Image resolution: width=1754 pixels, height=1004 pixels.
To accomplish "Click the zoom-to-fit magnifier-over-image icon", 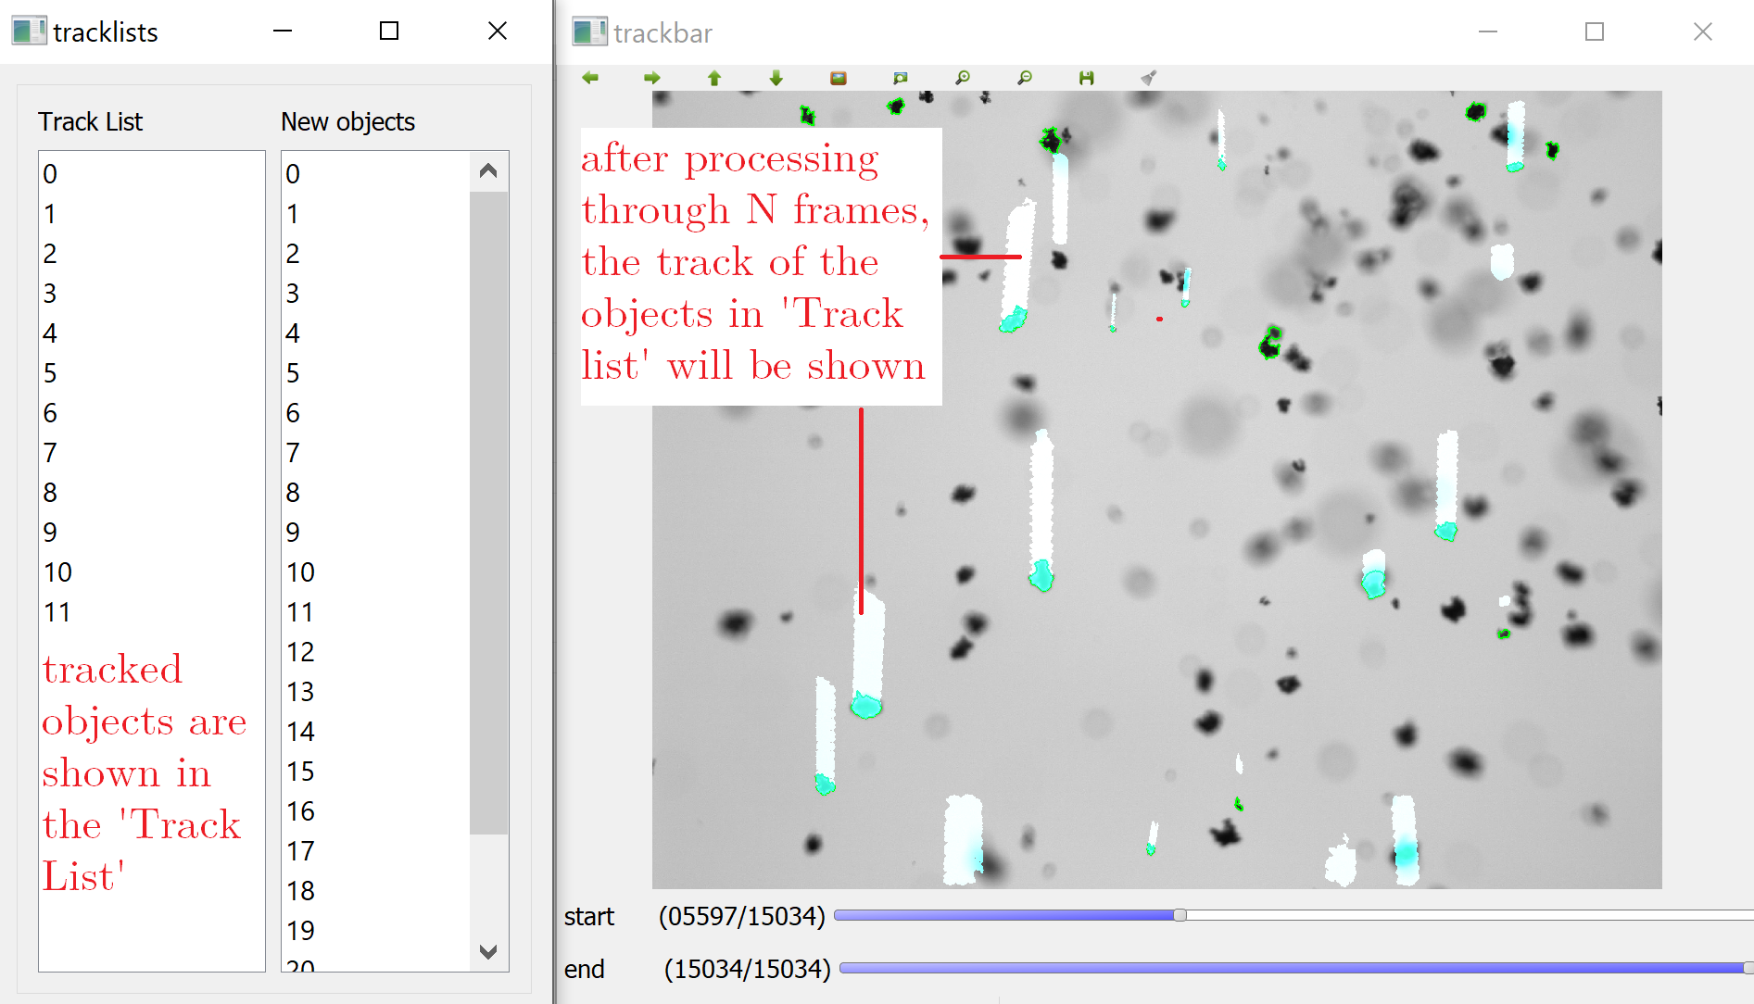I will [x=901, y=78].
